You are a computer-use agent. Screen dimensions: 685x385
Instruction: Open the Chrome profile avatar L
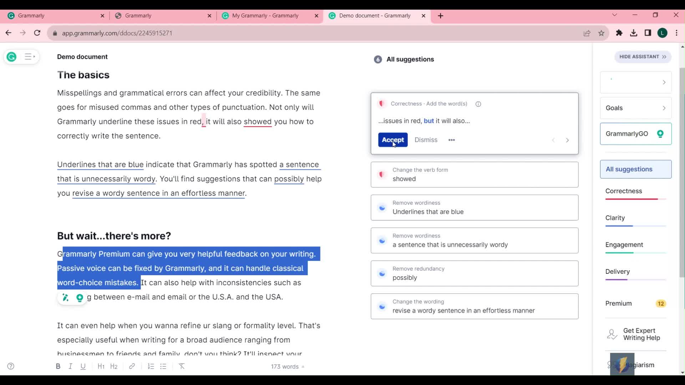click(663, 33)
